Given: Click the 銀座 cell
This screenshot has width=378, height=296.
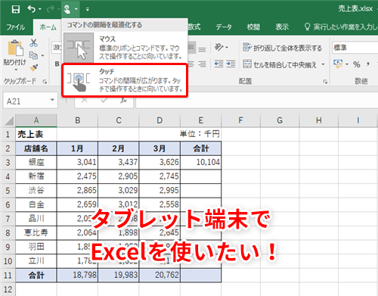Looking at the screenshot, I should click(36, 162).
